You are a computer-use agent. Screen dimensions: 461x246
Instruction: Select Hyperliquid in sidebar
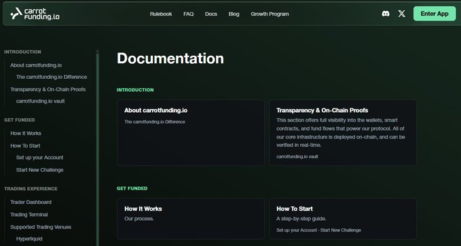(29, 239)
